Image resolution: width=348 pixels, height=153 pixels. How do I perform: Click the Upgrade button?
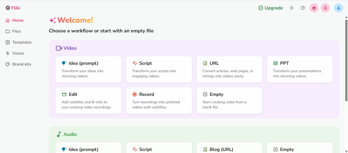click(270, 8)
